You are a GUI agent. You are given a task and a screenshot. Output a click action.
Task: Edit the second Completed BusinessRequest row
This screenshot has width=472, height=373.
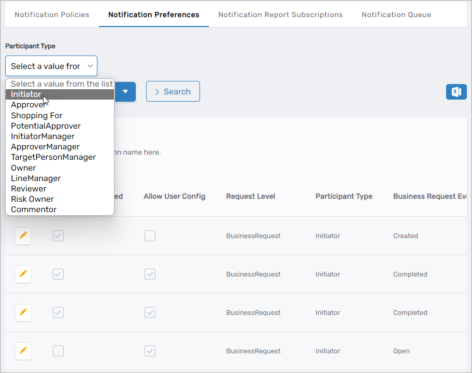coord(23,312)
